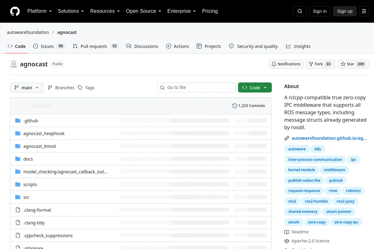Click the .cppcheck_suppressions file icon
This screenshot has width=374, height=249.
click(18, 236)
